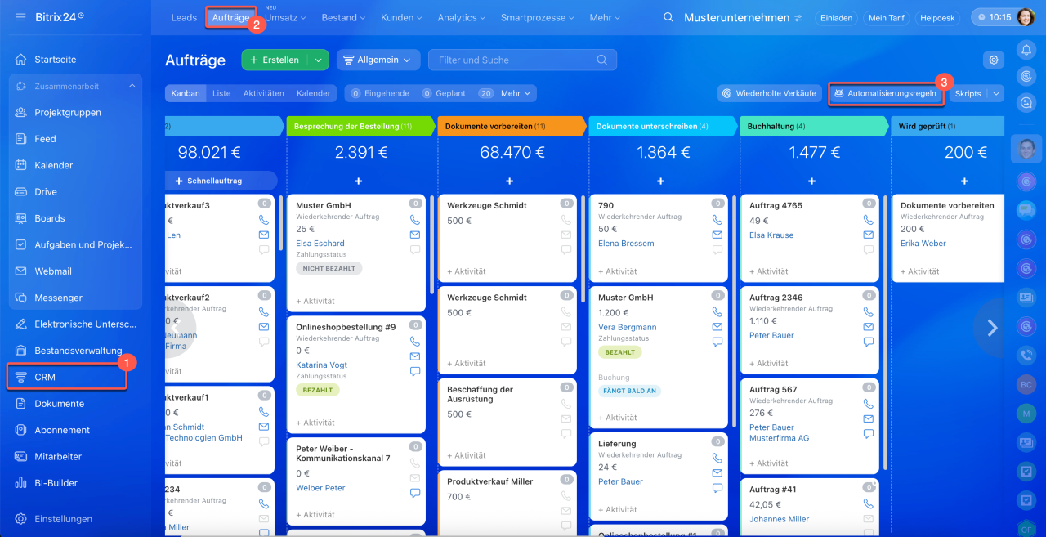Add deal with plus in Dokumente unterschreiben column
1046x537 pixels.
[x=660, y=181]
